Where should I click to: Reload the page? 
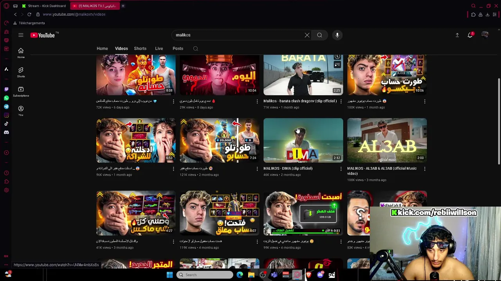29,14
